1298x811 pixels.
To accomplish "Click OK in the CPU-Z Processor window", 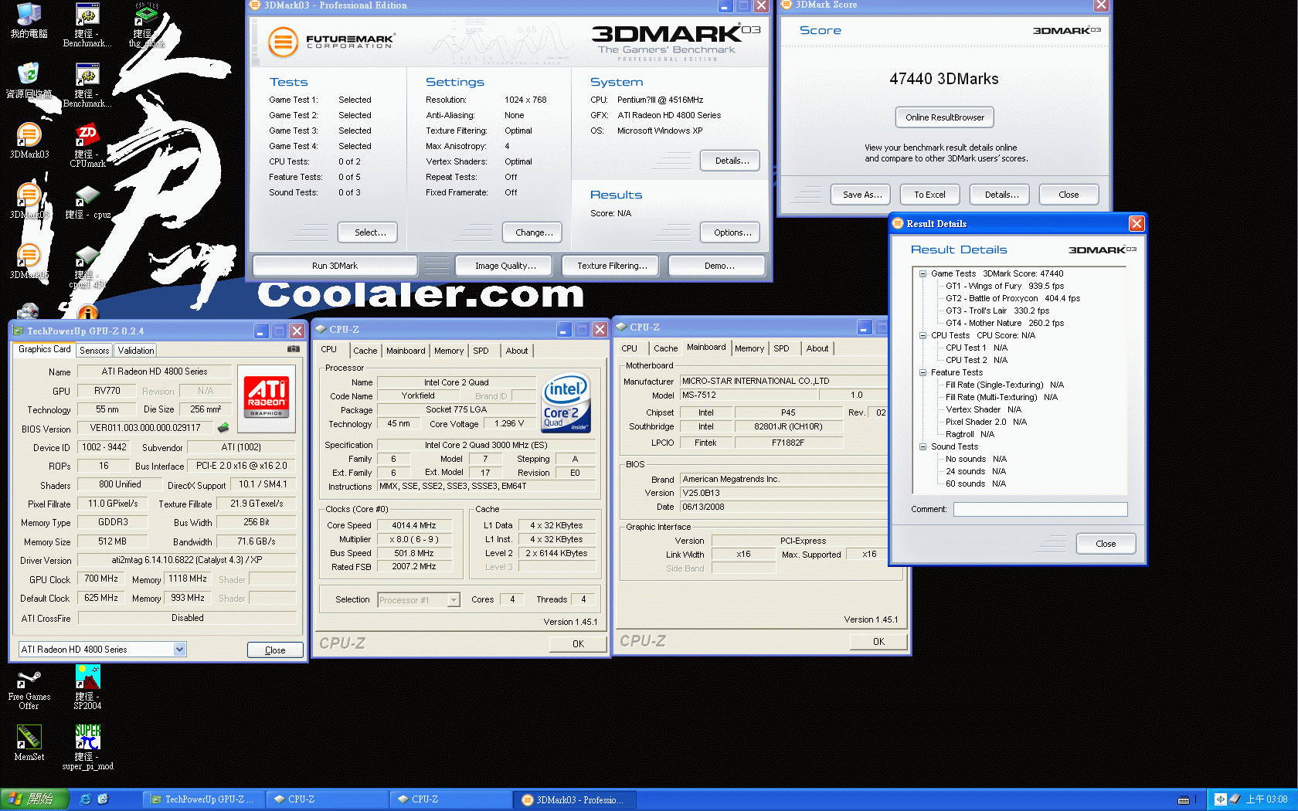I will click(x=578, y=644).
